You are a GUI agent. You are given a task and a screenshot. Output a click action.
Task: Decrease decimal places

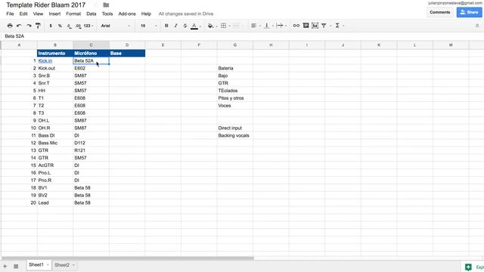click(69, 26)
